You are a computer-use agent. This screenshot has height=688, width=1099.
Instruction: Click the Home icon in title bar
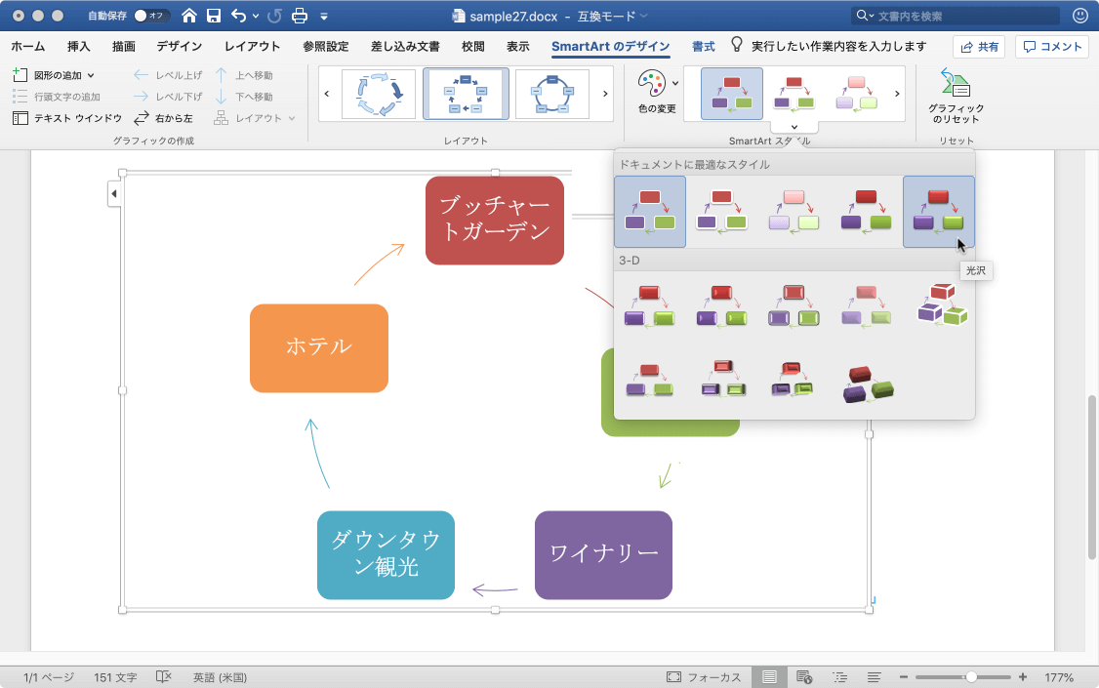pos(188,16)
